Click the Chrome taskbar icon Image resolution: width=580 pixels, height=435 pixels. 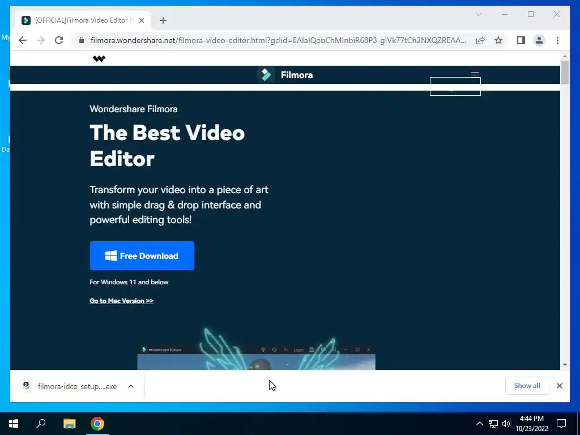[x=97, y=424]
